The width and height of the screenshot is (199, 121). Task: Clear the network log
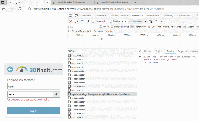coord(76,21)
